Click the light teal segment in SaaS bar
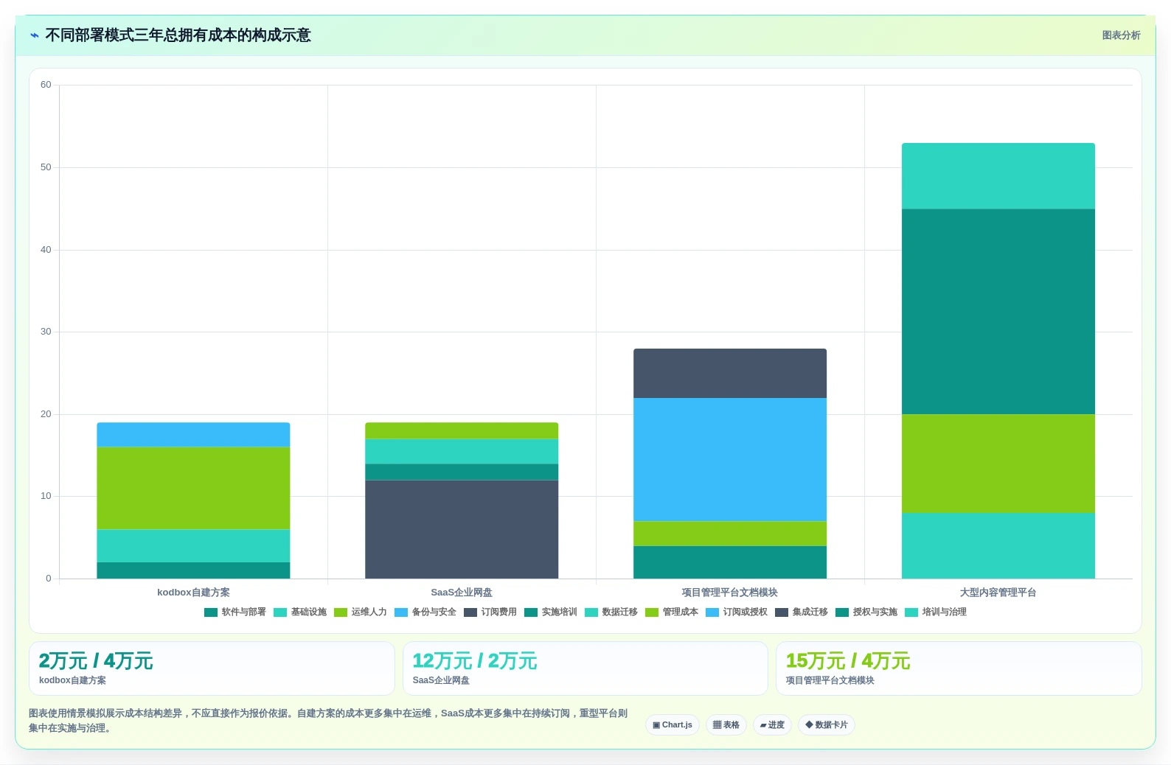1171x765 pixels. (x=462, y=452)
